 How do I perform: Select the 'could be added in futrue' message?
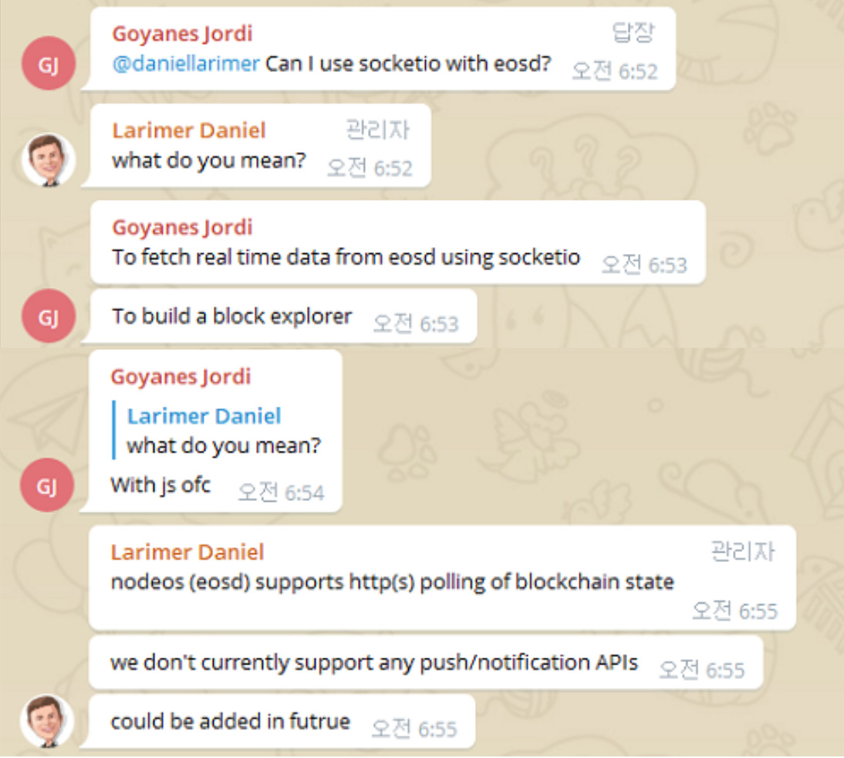click(282, 722)
